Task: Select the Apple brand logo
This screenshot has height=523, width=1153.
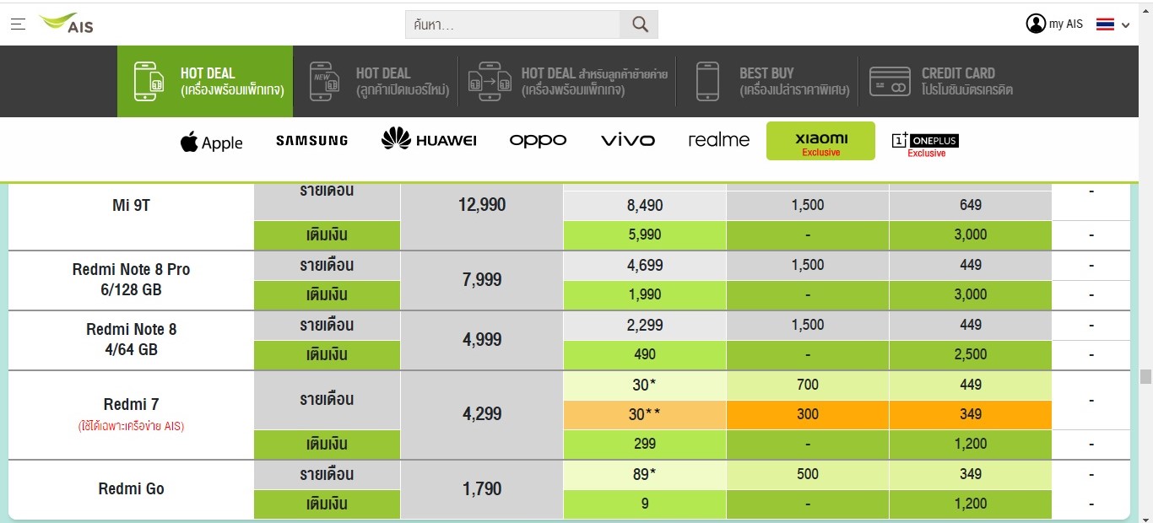Action: 211,141
